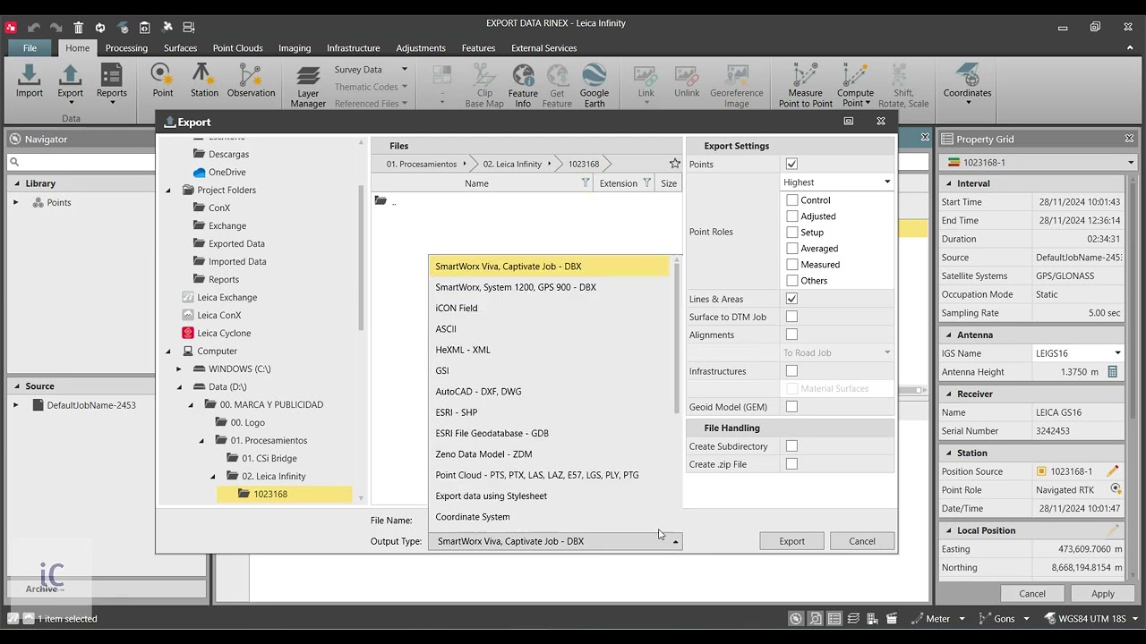Click the Feature Info tool
Viewport: 1146px width, 644px height.
click(523, 87)
